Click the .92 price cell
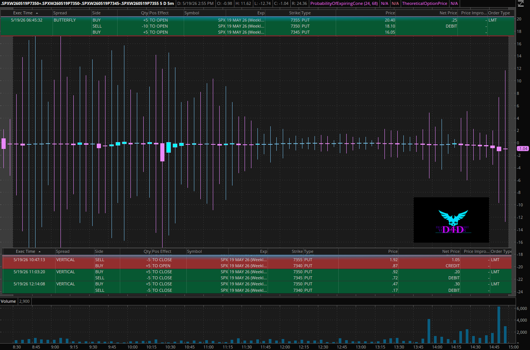The width and height of the screenshot is (530, 350). click(394, 272)
